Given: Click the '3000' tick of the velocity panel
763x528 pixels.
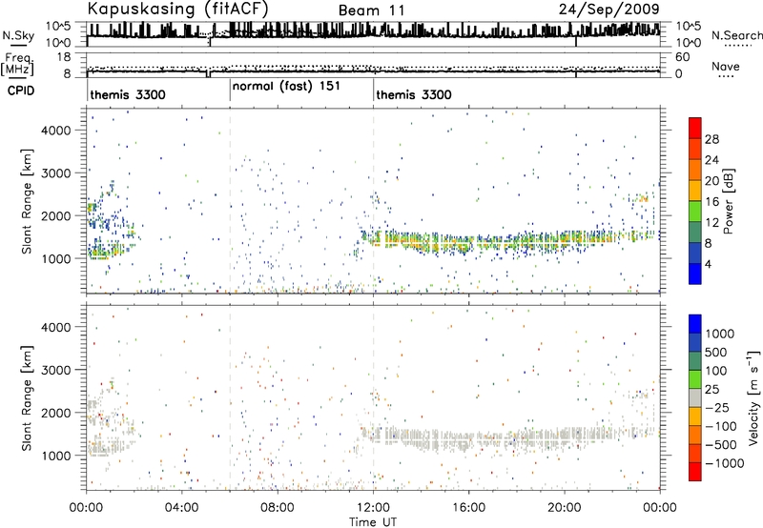Looking at the screenshot, I should [55, 370].
